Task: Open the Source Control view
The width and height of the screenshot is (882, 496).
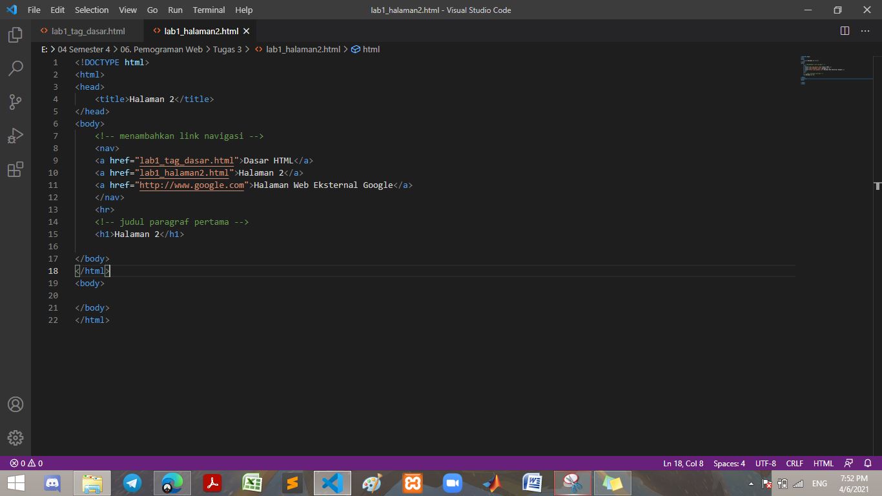Action: (x=15, y=101)
